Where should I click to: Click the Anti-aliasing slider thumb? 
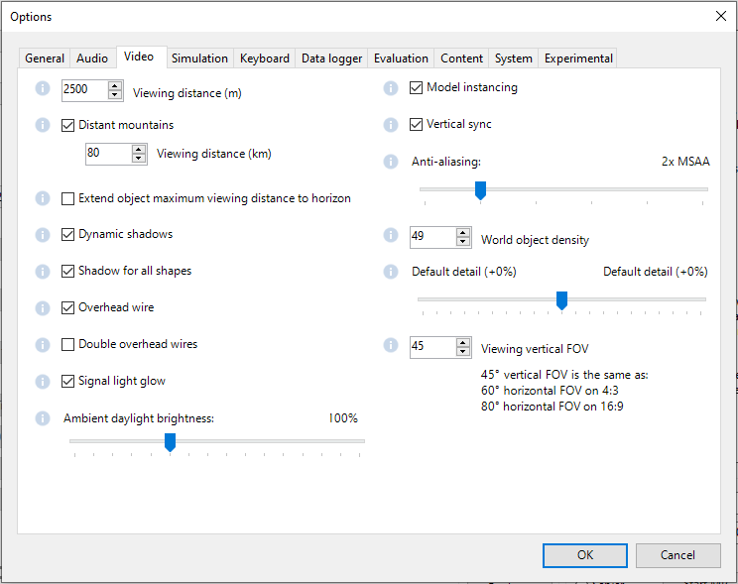[x=480, y=189]
